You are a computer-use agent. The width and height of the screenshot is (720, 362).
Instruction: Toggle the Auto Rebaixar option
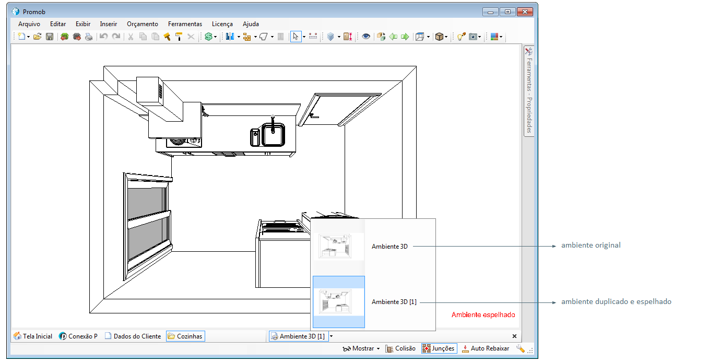[x=486, y=348]
